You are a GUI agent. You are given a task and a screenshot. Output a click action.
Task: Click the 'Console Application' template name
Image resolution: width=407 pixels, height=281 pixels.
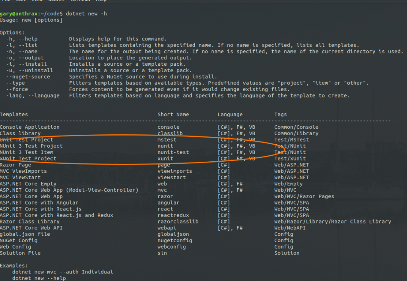coord(29,127)
